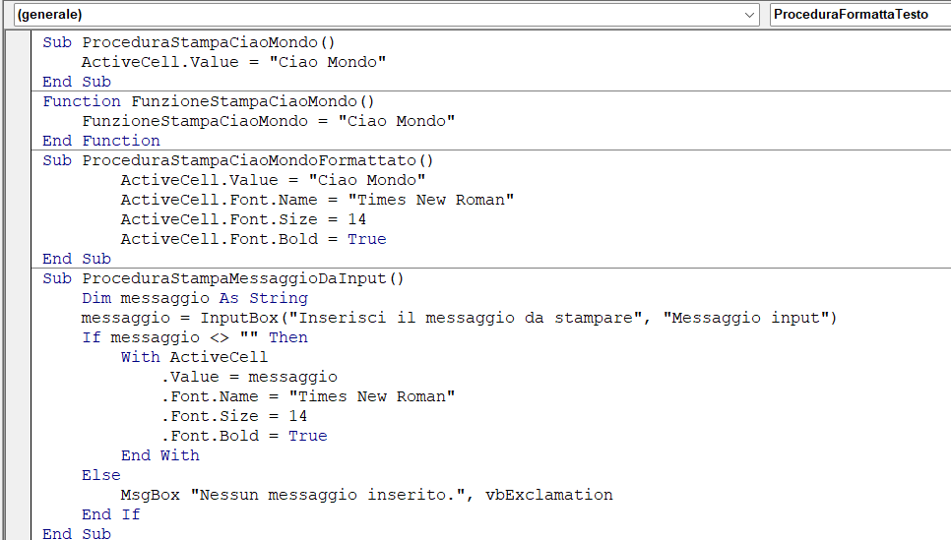Screen dimensions: 951x540
Task: Place cursor on the Else keyword
Action: point(101,475)
